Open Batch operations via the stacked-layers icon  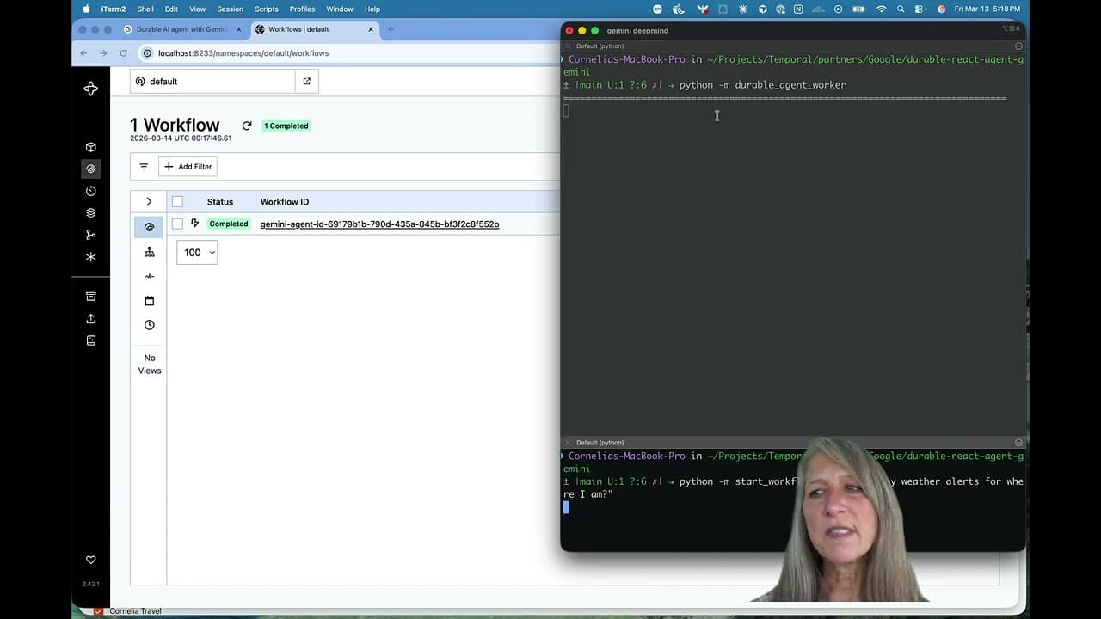91,213
